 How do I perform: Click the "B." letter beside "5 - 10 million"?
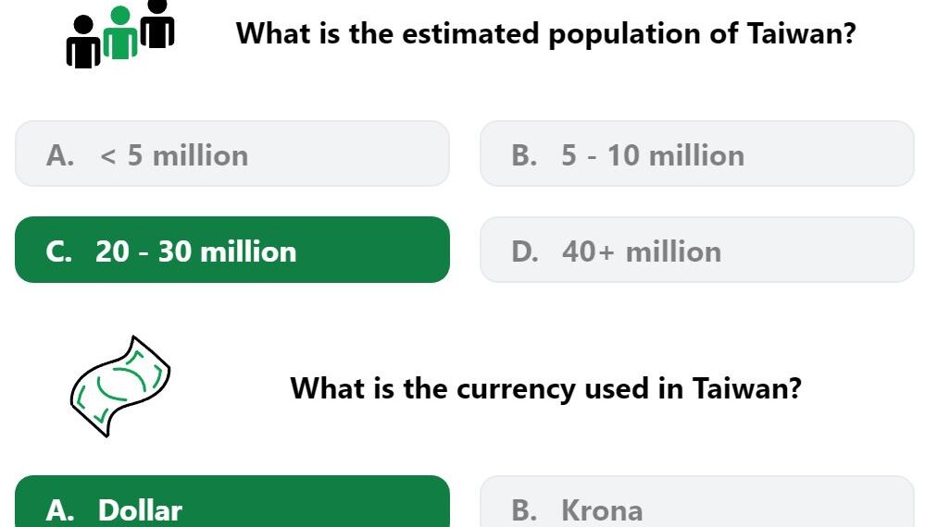(524, 156)
